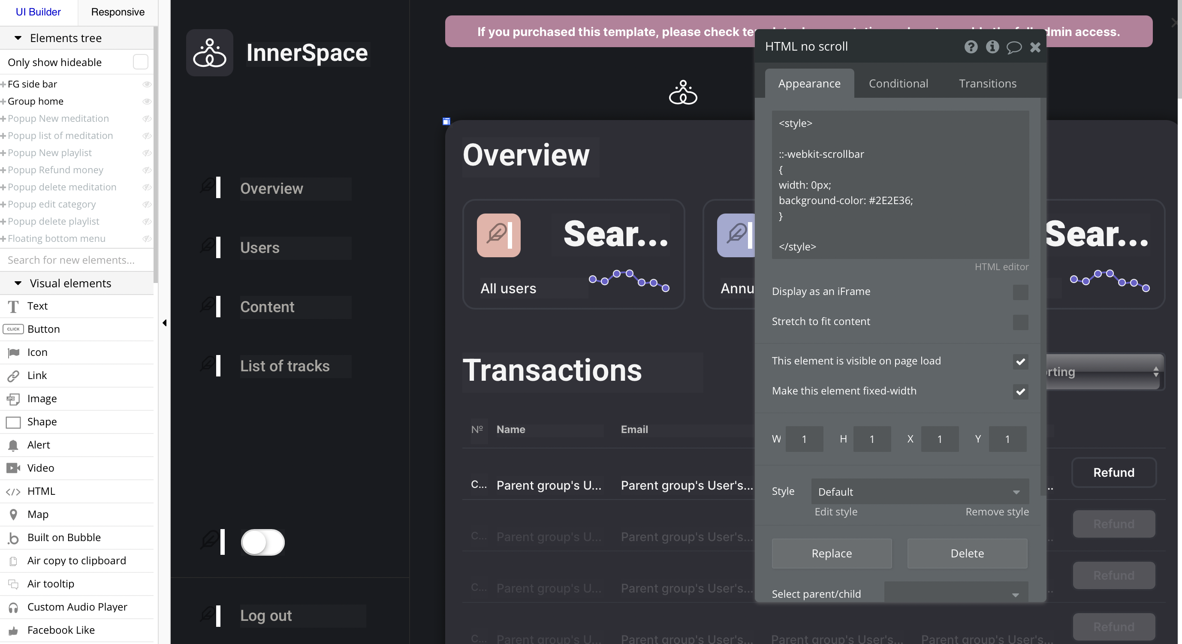Uncheck Make this element fixed-width
Screen dimensions: 1182x644
pos(1020,391)
